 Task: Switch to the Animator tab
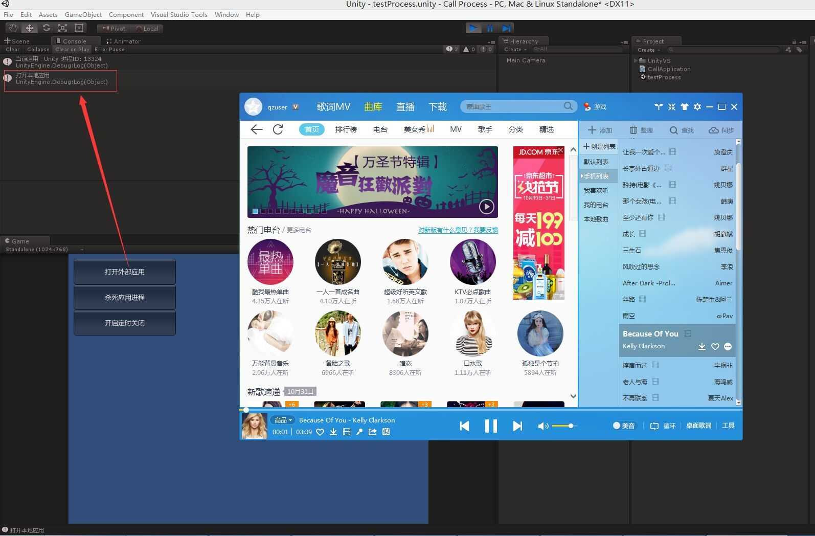pyautogui.click(x=123, y=41)
